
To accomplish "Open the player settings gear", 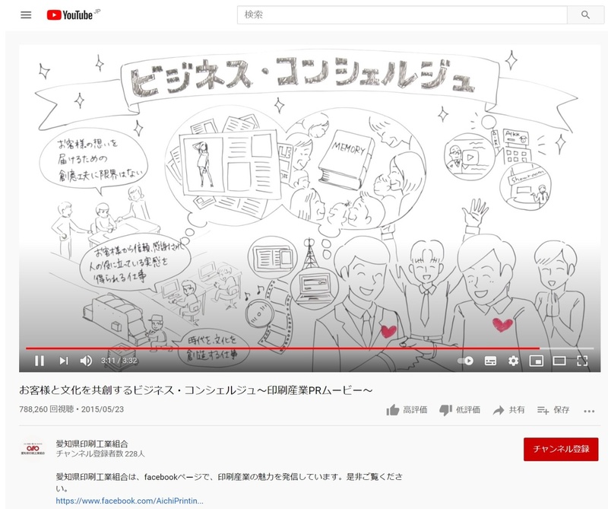I will click(x=513, y=361).
